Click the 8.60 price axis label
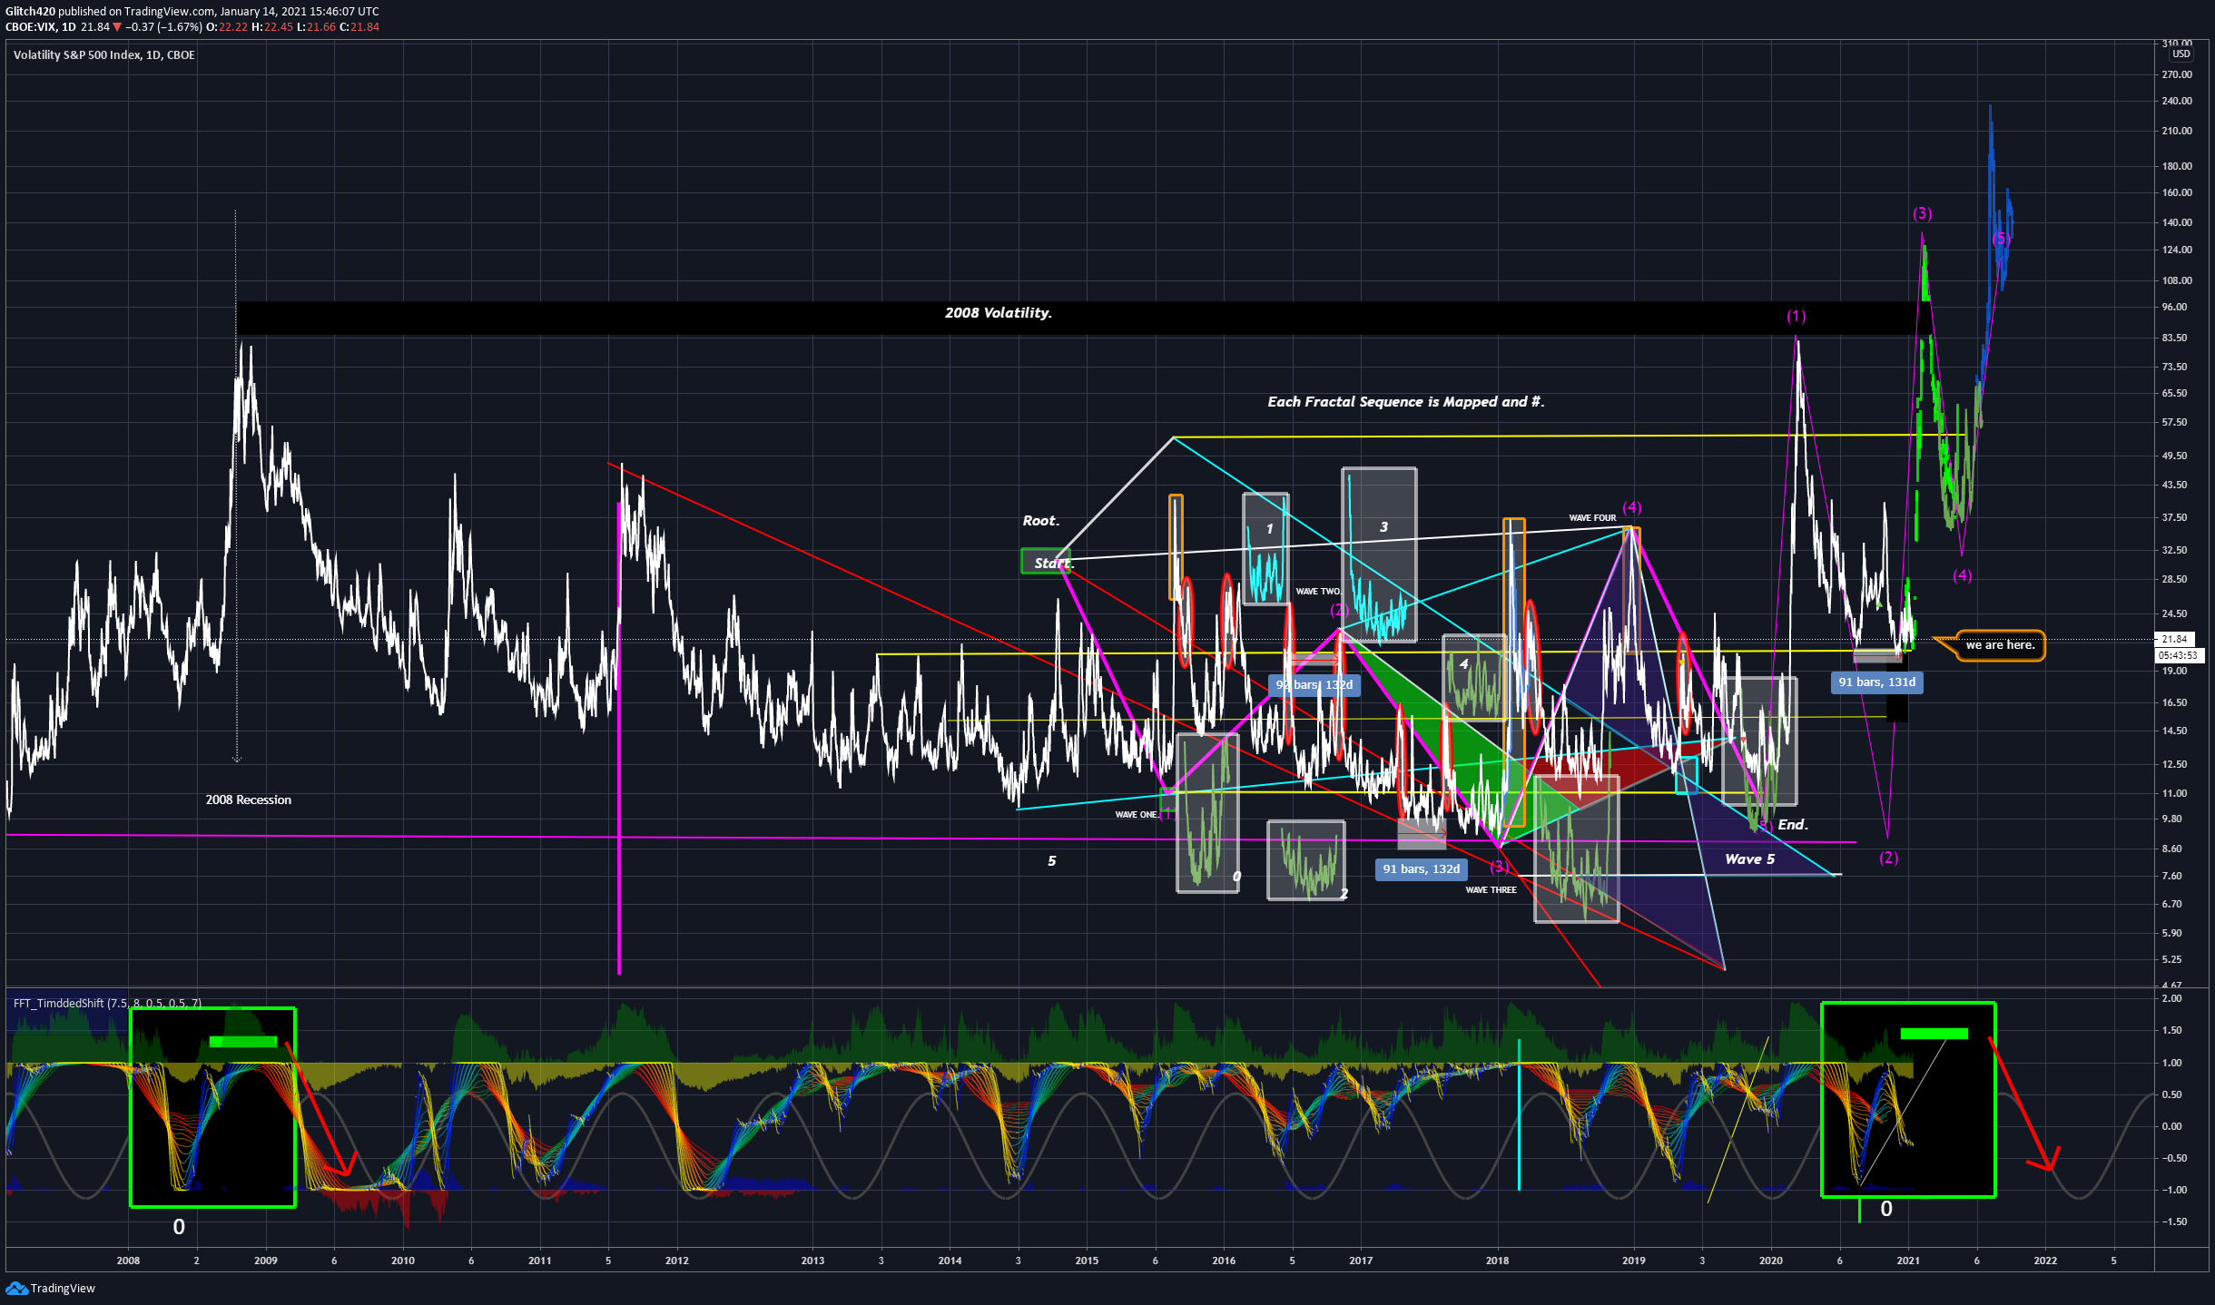This screenshot has height=1305, width=2215. (x=2172, y=849)
